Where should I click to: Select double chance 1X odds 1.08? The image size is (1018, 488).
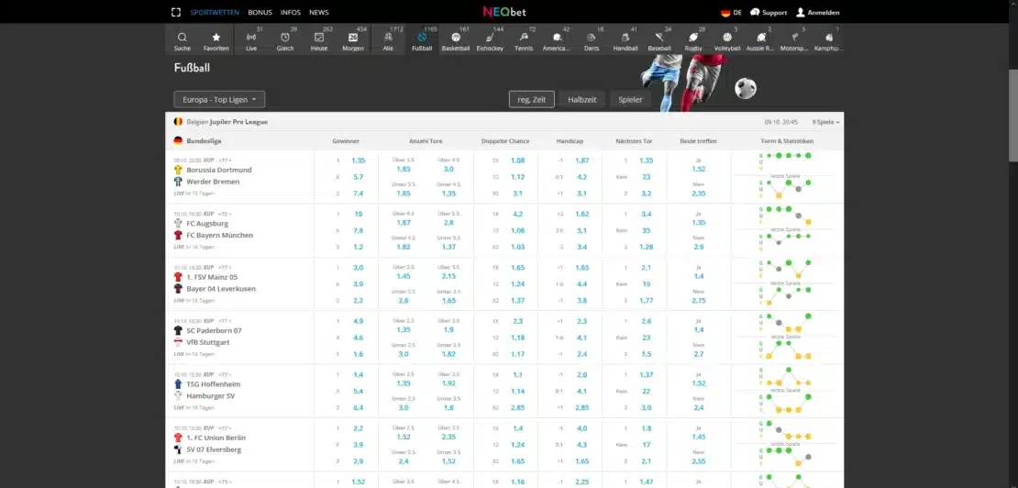(517, 161)
